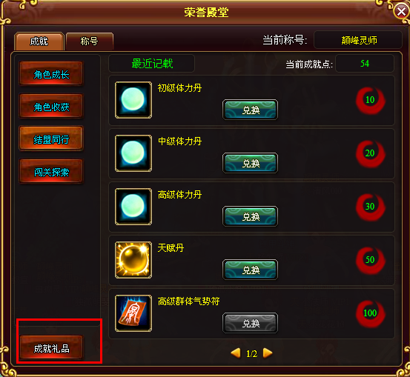Click the 初级体力丹 green orb icon

tap(133, 100)
